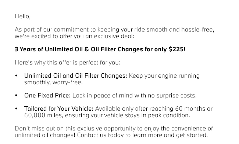This screenshot has width=239, height=144.
Task: Click the phrase "peak condition."
Action: click(169, 115)
